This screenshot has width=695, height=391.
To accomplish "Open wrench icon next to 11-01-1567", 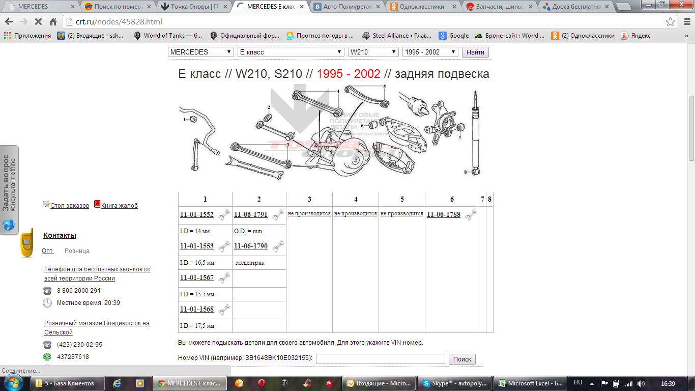I will 224,278.
